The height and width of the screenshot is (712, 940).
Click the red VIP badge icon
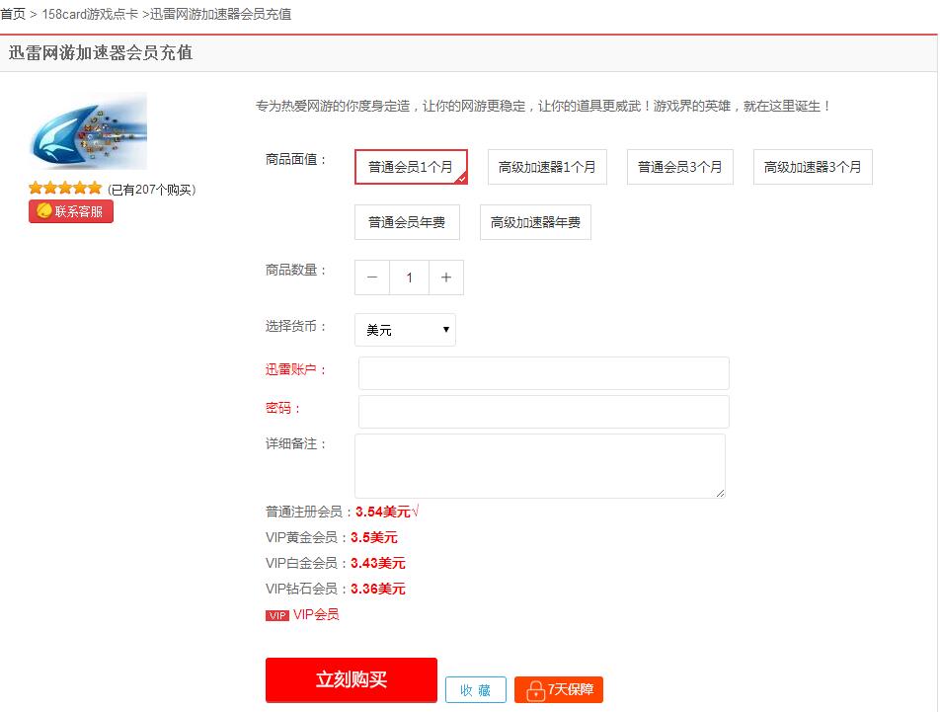277,615
